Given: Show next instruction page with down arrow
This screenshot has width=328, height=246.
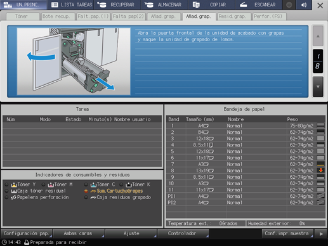Looking at the screenshot, I should click(x=318, y=87).
